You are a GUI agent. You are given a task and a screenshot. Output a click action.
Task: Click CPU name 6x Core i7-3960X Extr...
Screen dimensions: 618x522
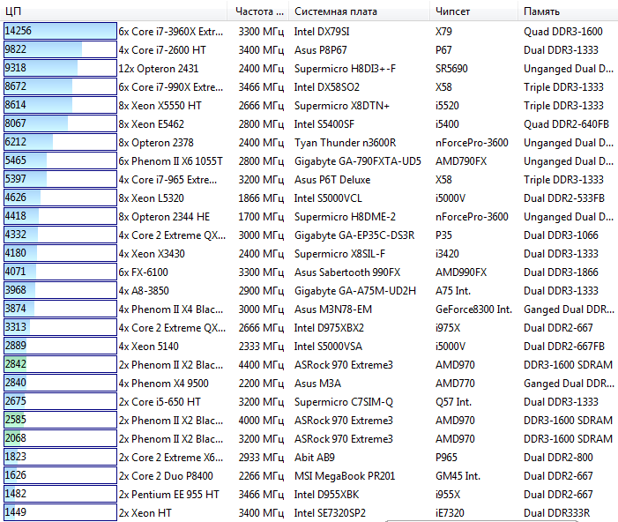click(x=171, y=32)
